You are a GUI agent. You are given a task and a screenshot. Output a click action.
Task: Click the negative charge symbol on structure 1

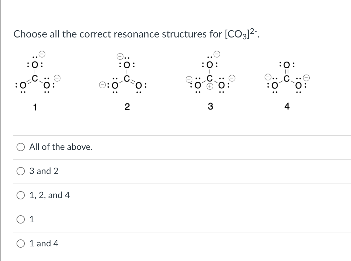[42, 55]
